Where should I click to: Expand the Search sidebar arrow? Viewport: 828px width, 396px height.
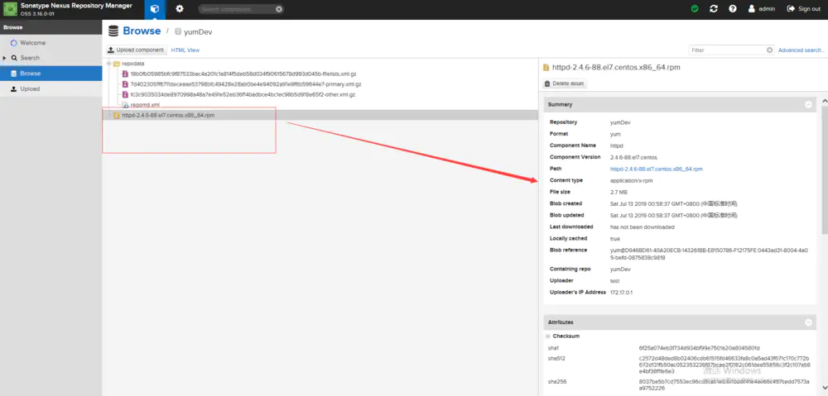5,58
